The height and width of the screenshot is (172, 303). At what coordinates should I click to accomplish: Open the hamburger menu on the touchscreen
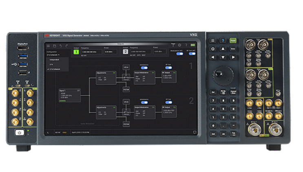(49, 46)
